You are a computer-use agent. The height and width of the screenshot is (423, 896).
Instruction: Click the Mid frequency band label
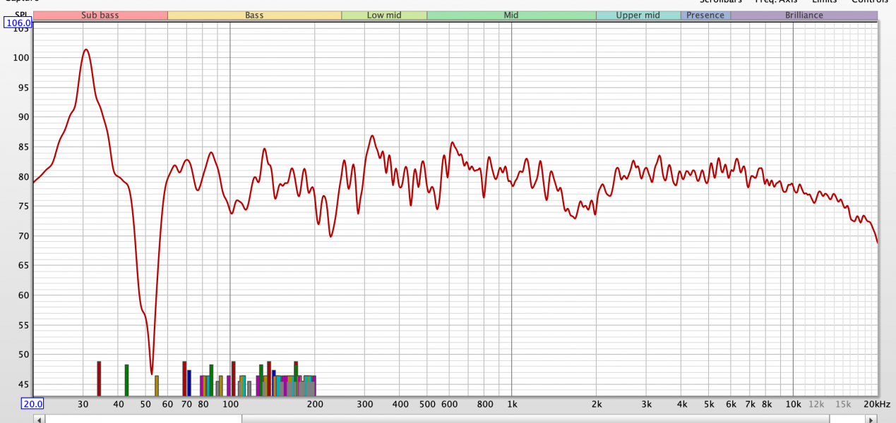click(x=511, y=16)
